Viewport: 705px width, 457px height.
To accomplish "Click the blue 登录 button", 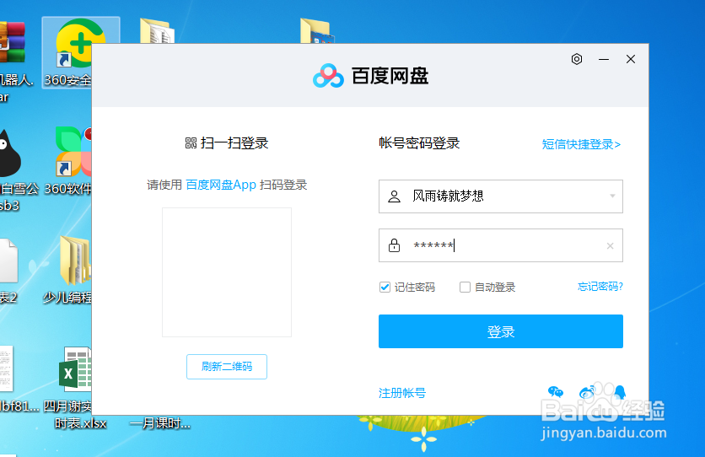I will [x=501, y=331].
